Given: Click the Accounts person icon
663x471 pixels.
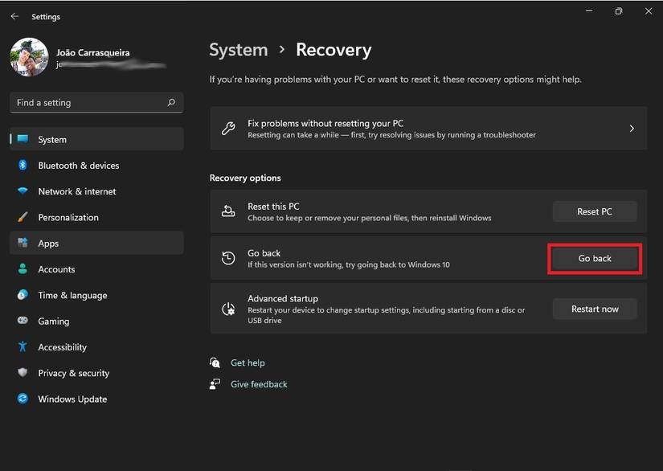Looking at the screenshot, I should pos(23,269).
